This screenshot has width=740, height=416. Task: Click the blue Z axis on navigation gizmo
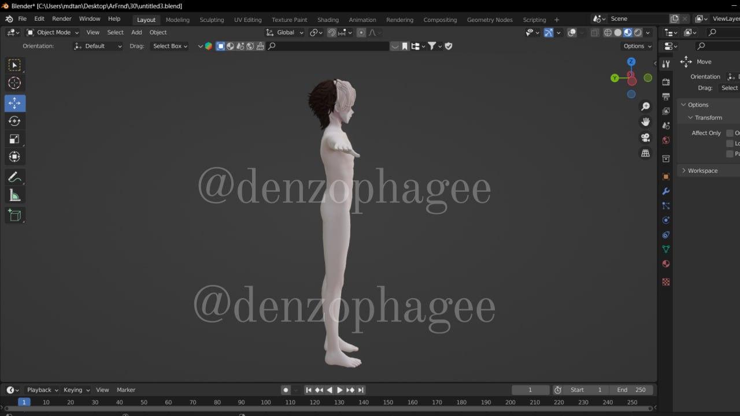click(631, 62)
